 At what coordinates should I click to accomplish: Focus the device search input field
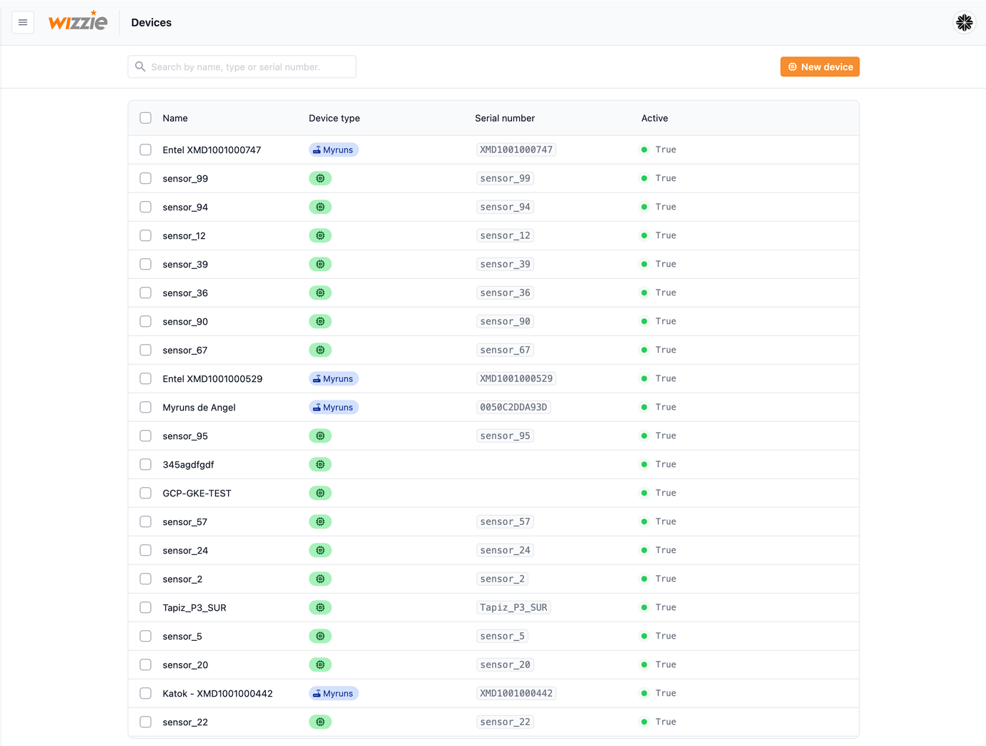(250, 67)
